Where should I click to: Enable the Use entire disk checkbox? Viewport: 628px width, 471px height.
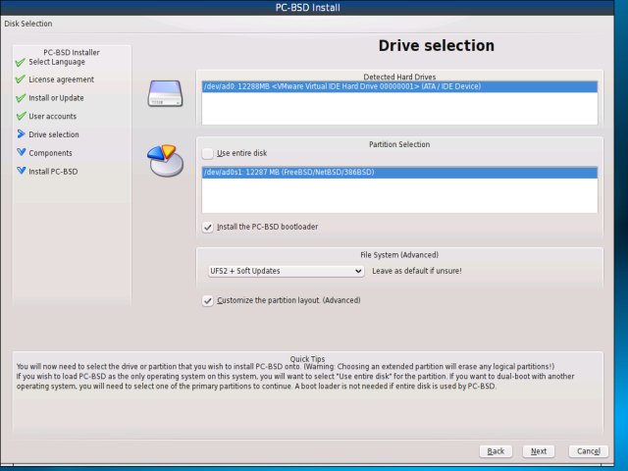coord(207,153)
